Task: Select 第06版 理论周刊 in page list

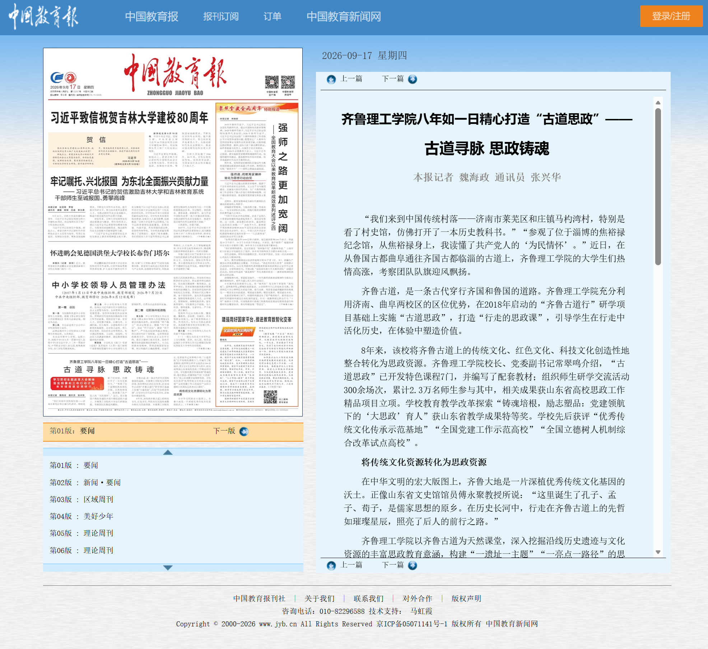Action: click(81, 551)
